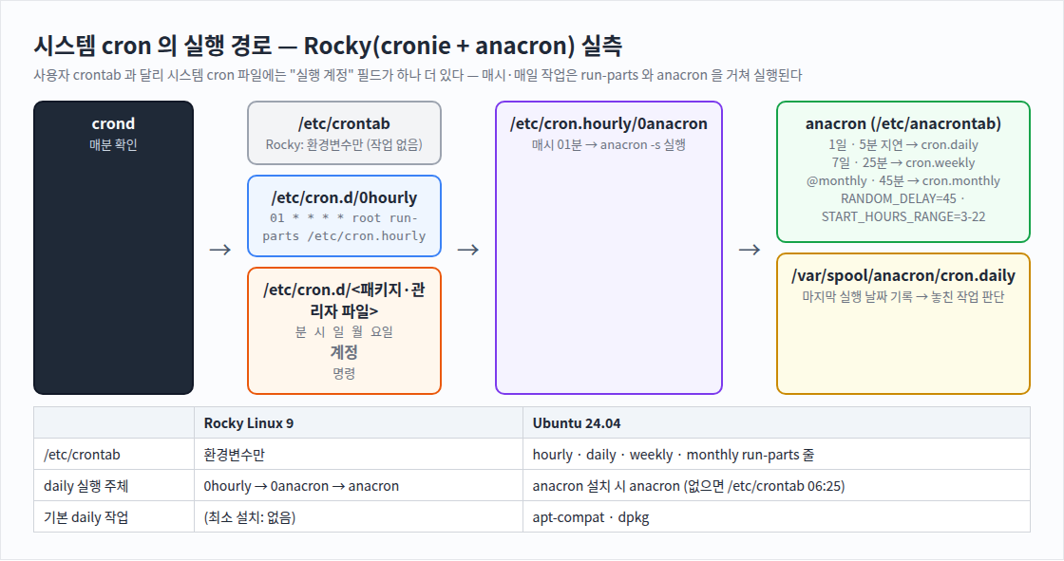Image resolution: width=1064 pixels, height=561 pixels.
Task: Click the '분 시 일 월 요일' fields text
Action: [x=344, y=331]
